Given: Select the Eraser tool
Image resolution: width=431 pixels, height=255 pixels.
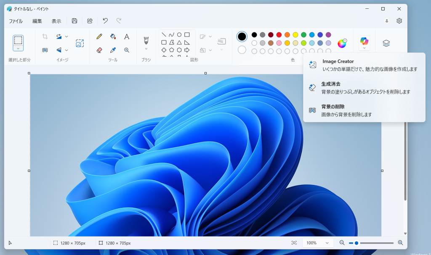Looking at the screenshot, I should pyautogui.click(x=99, y=50).
